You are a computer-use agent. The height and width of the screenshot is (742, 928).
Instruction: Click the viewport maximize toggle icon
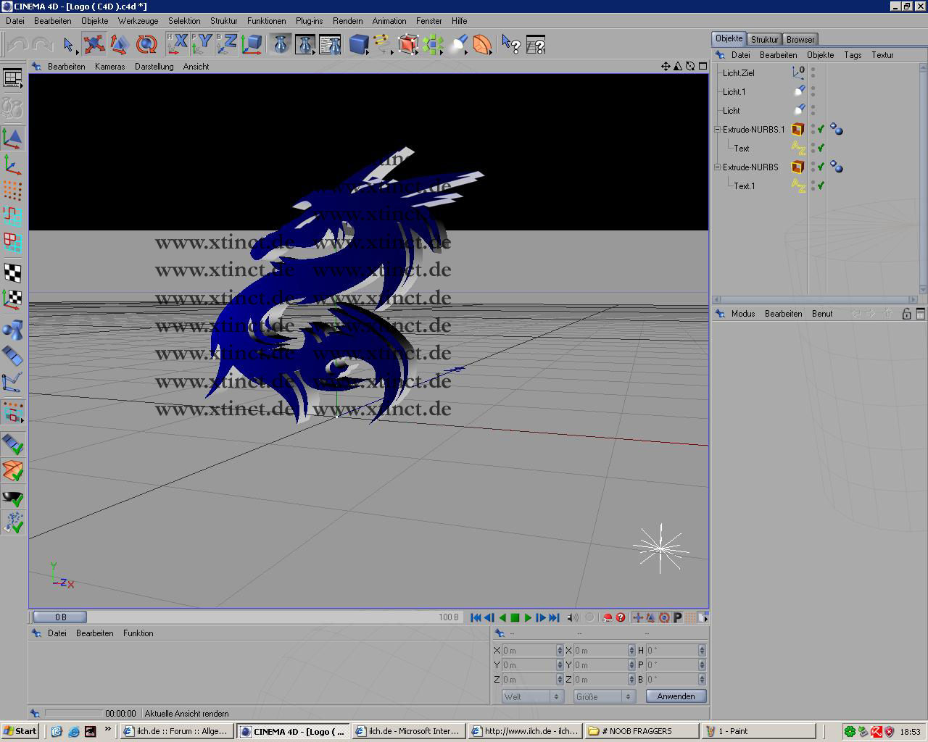(703, 66)
